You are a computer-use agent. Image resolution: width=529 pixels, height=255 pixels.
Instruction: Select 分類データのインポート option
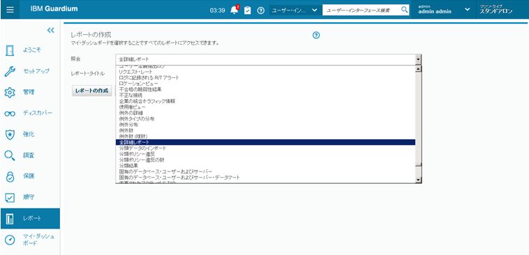265,148
